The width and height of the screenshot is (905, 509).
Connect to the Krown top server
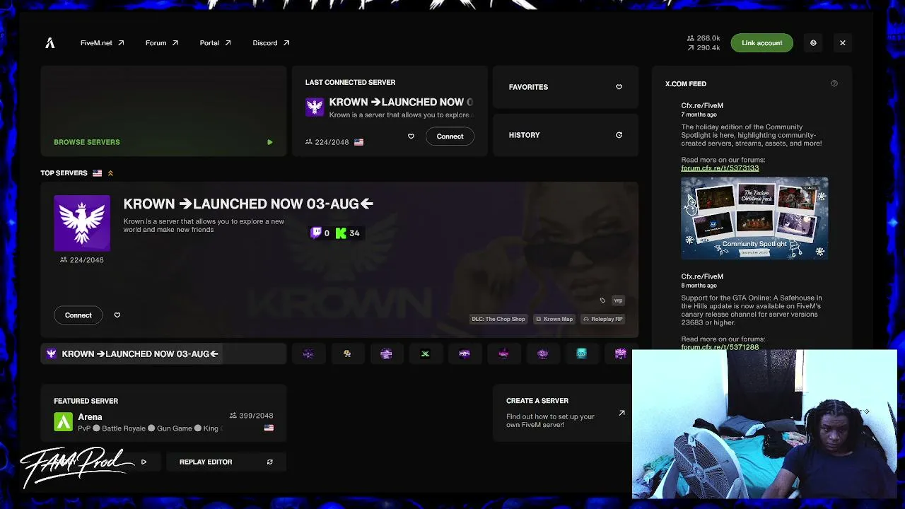click(x=78, y=315)
